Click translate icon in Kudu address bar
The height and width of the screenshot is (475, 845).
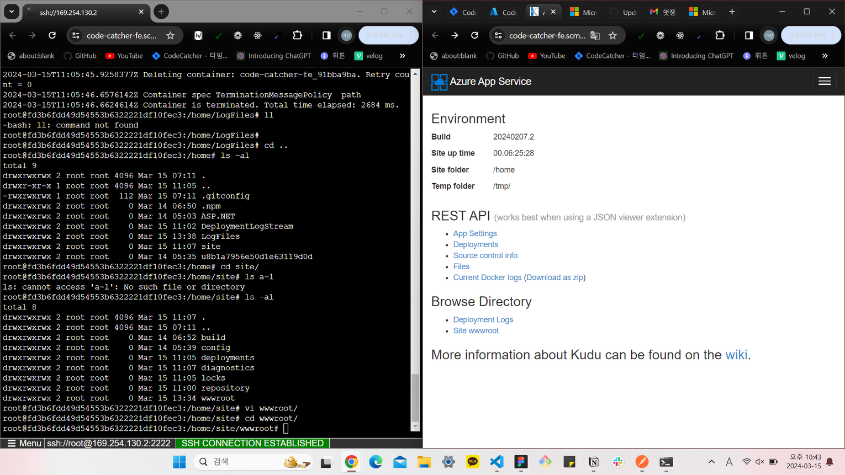click(x=595, y=35)
